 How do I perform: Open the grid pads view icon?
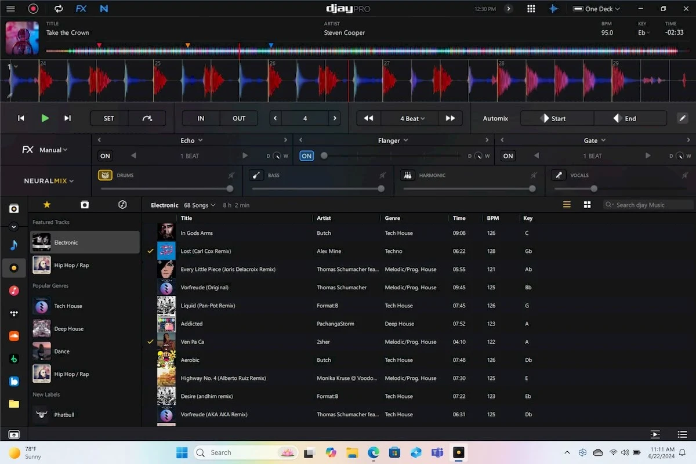531,9
